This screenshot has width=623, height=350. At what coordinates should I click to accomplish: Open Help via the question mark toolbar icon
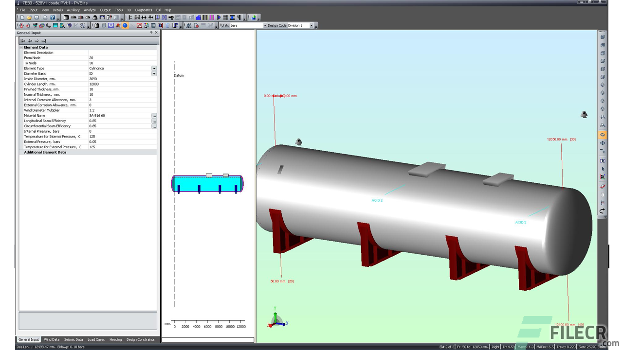click(x=52, y=17)
